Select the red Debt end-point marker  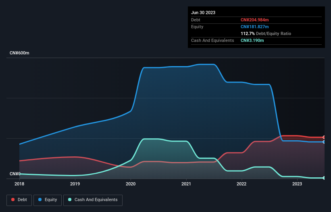324,137
